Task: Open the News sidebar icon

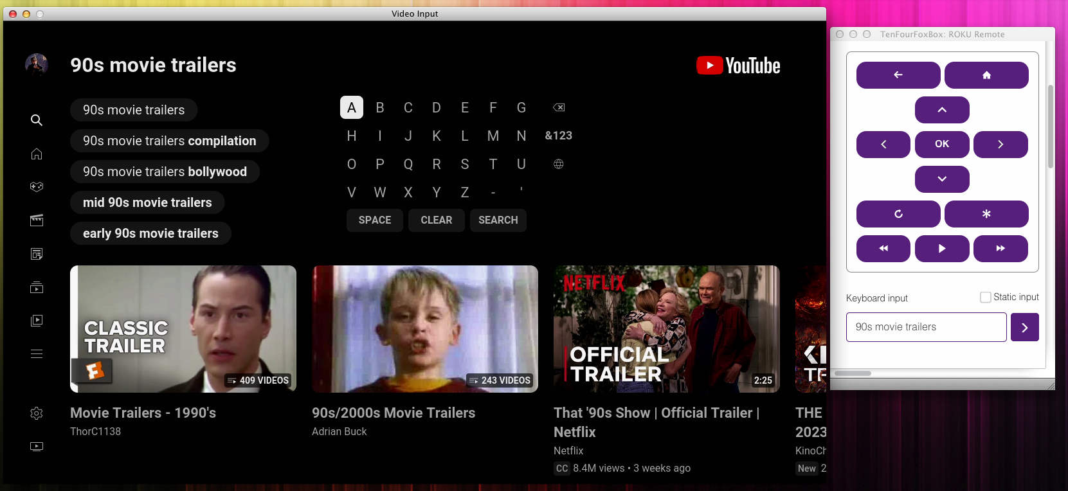Action: click(x=37, y=254)
